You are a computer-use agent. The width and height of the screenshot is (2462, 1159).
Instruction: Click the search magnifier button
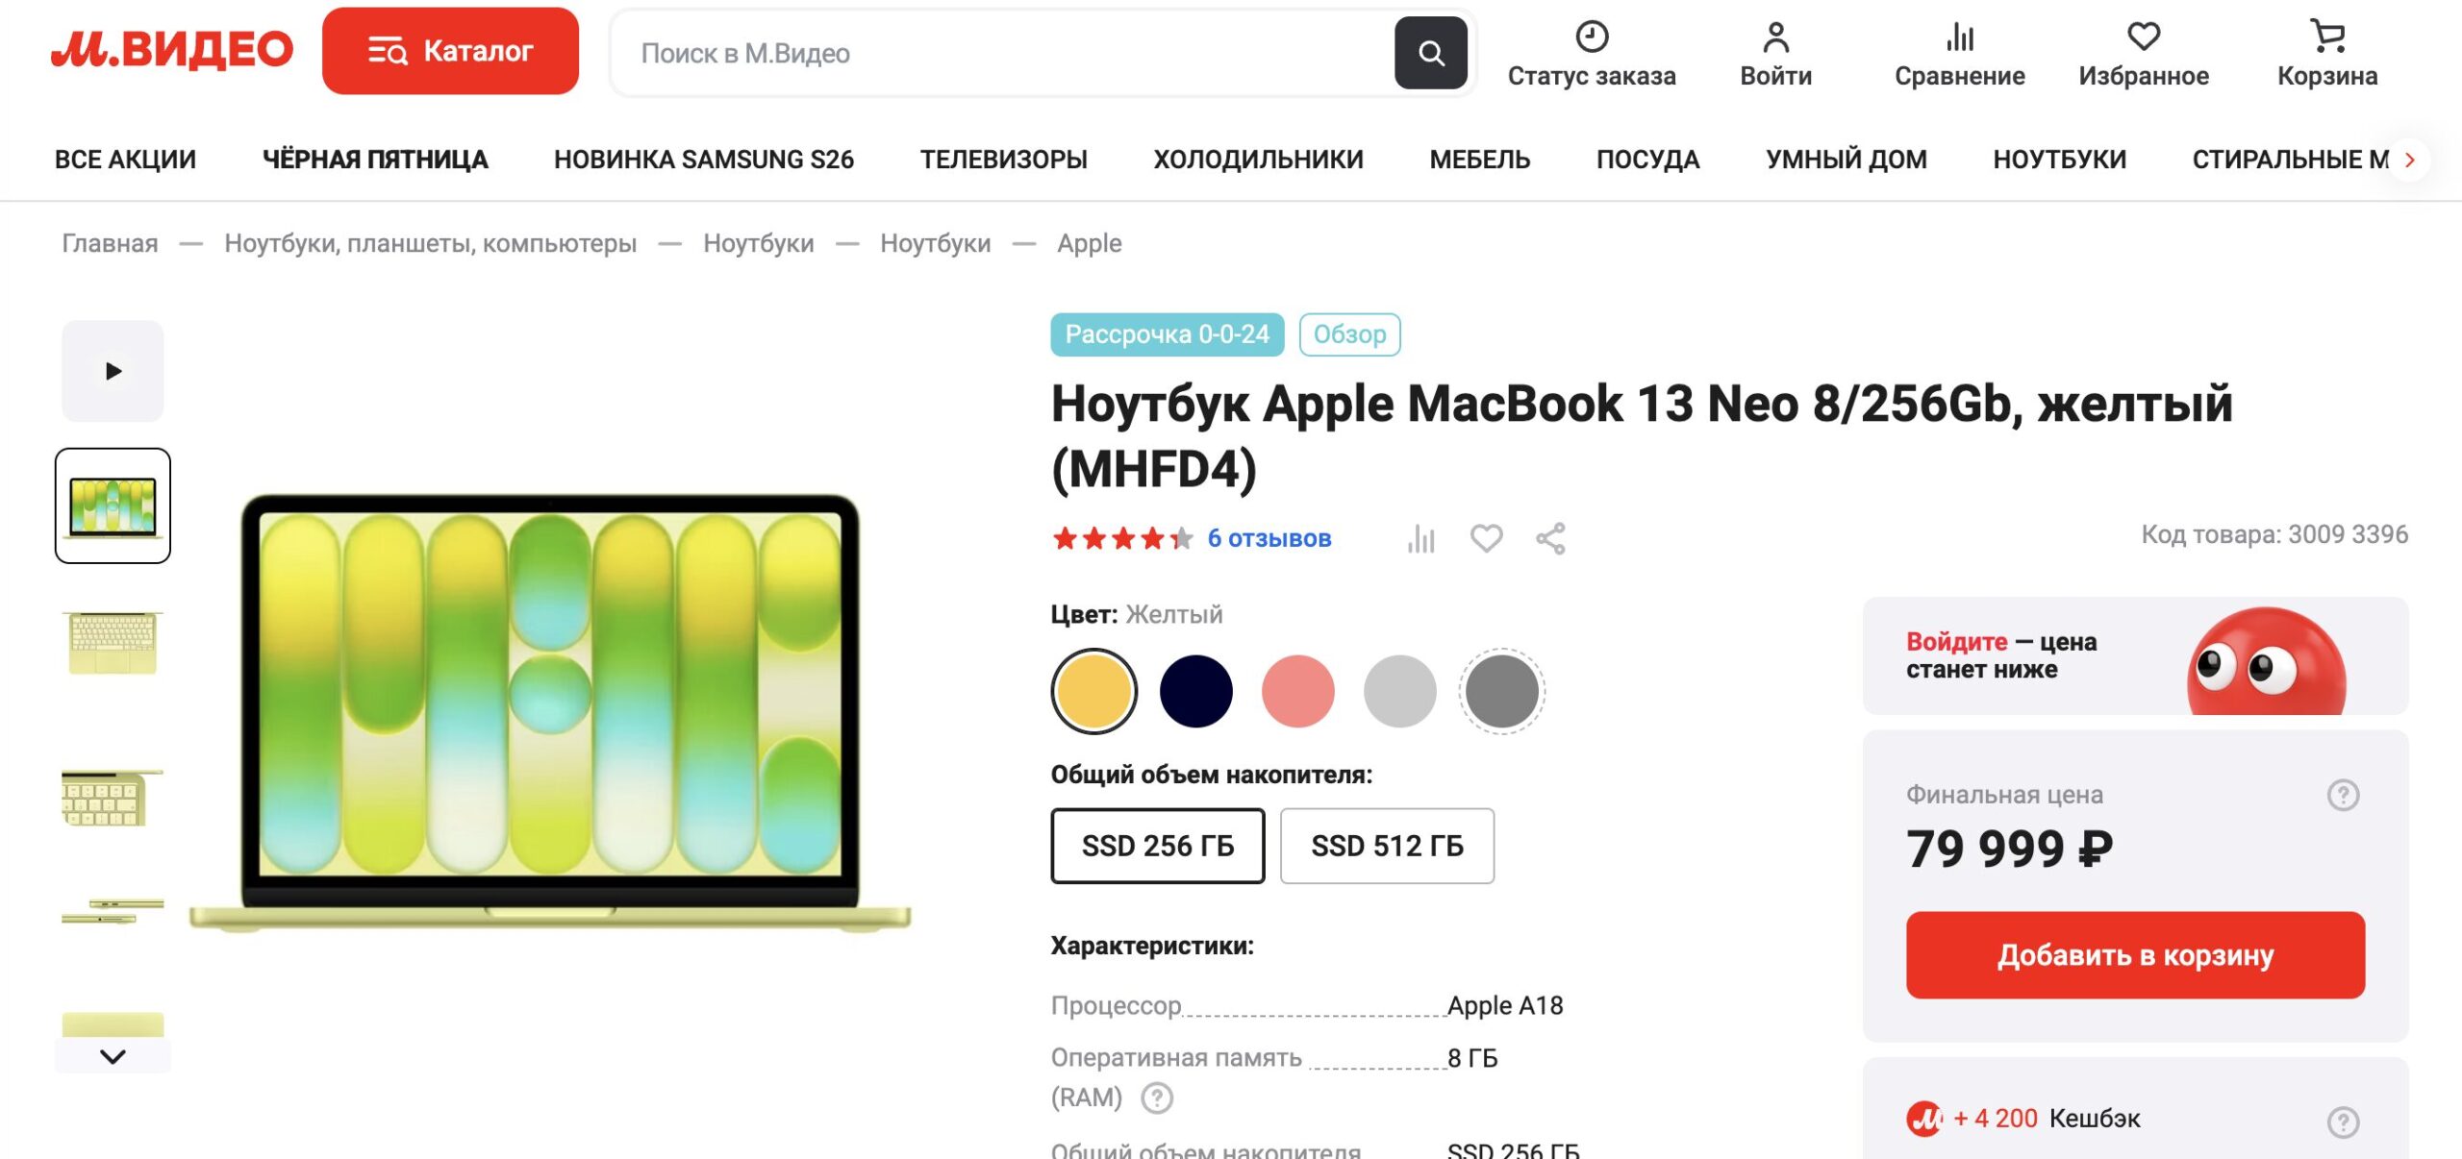coord(1432,53)
